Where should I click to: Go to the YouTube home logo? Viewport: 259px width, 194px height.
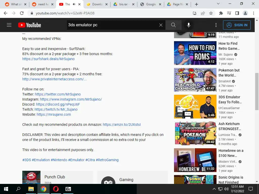30,25
